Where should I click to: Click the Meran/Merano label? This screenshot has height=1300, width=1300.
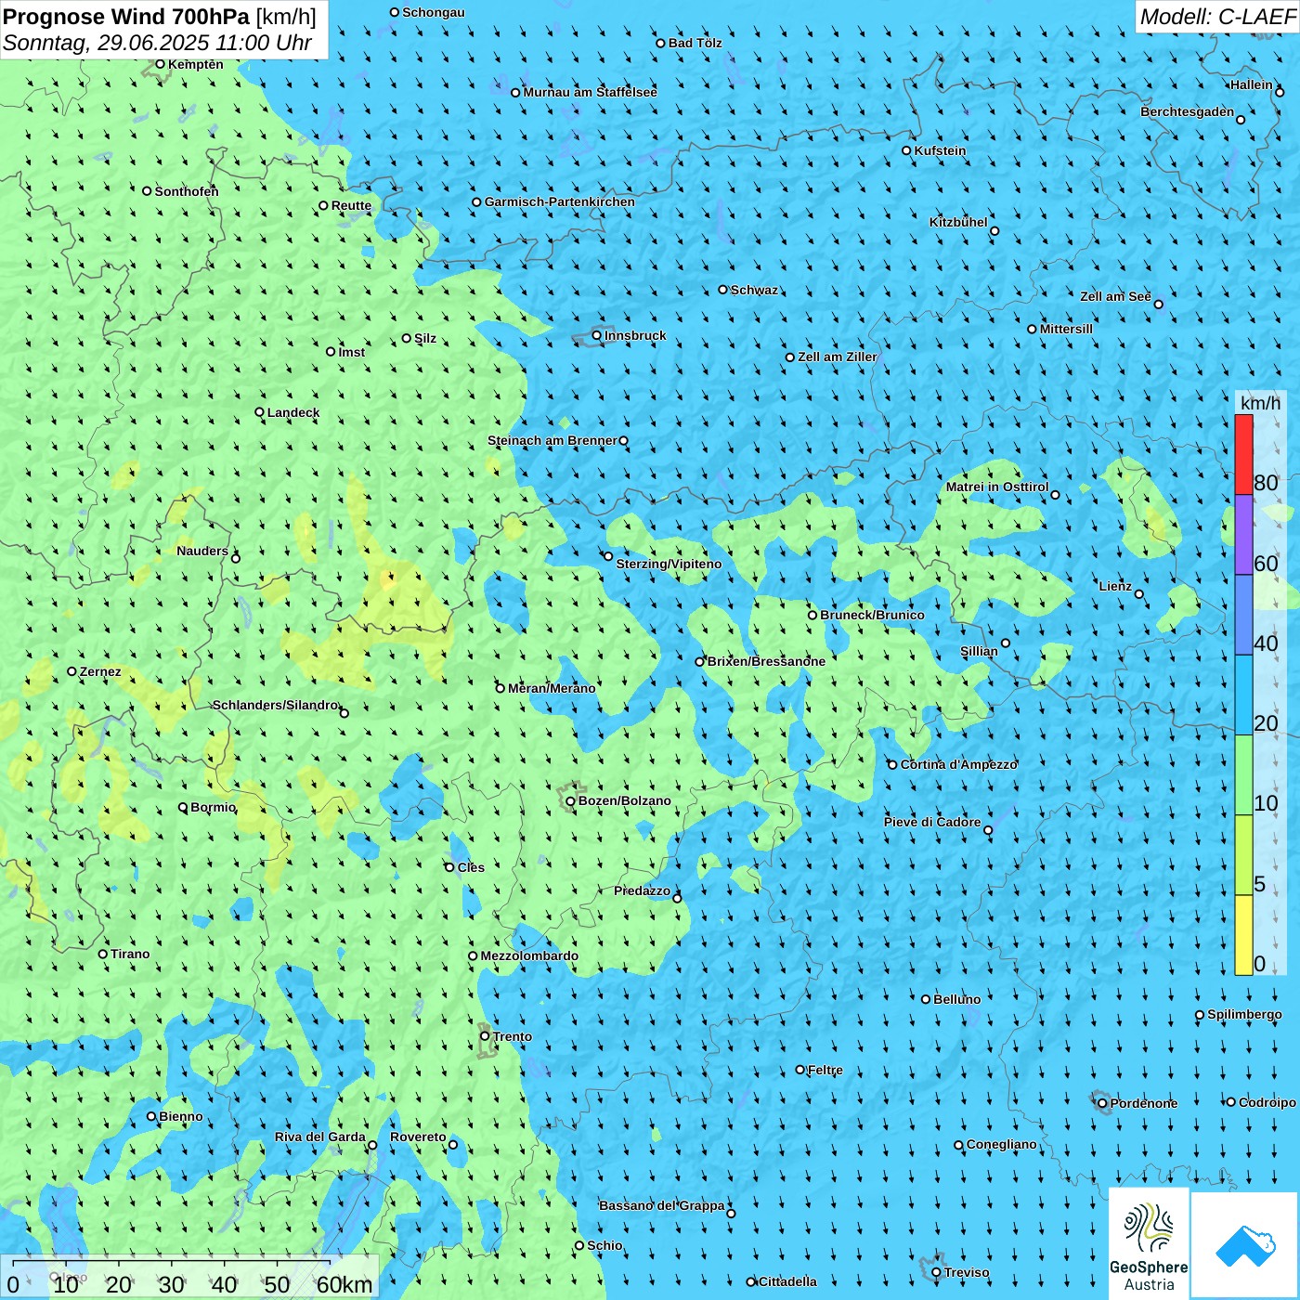click(552, 688)
